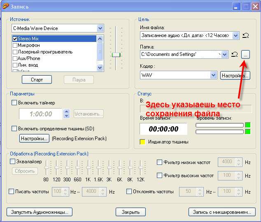The image size is (261, 222).
Task: Click the yellow silence indicator square
Action: tap(143, 142)
